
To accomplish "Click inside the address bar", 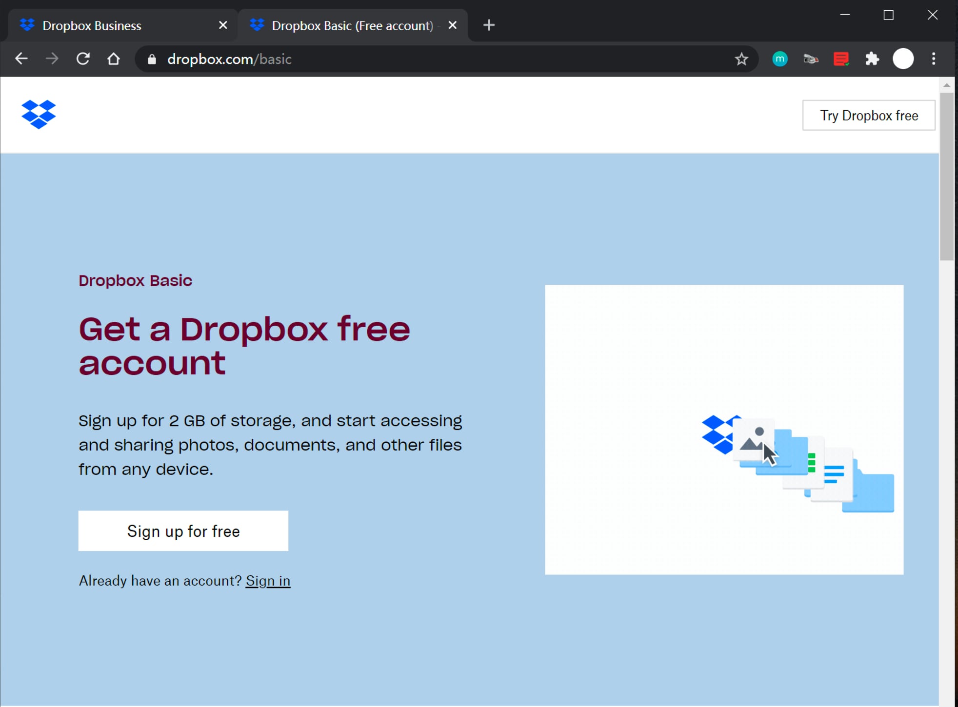I will click(x=341, y=59).
